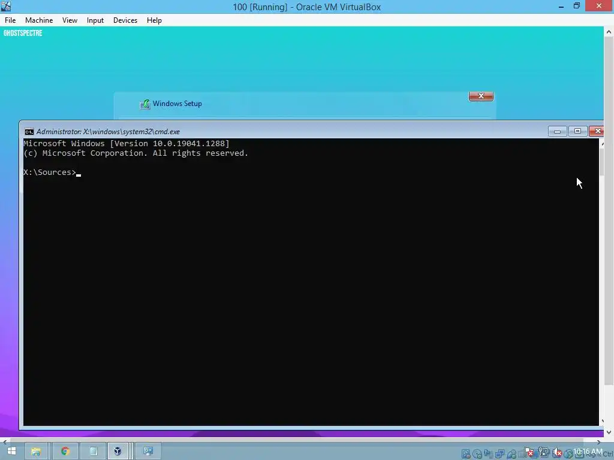The height and width of the screenshot is (460, 614).
Task: Click the VirtualBox optical disk status icon
Action: (477, 454)
